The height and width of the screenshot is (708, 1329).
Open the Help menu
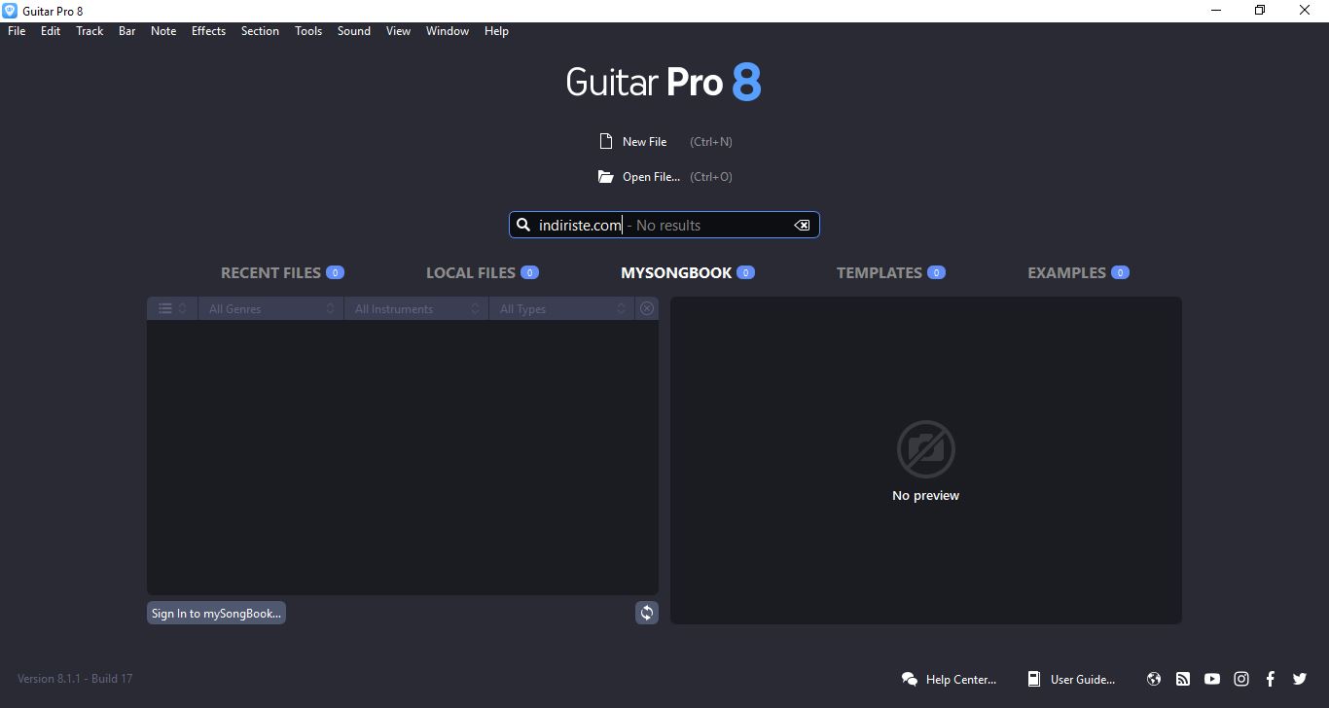pos(496,31)
